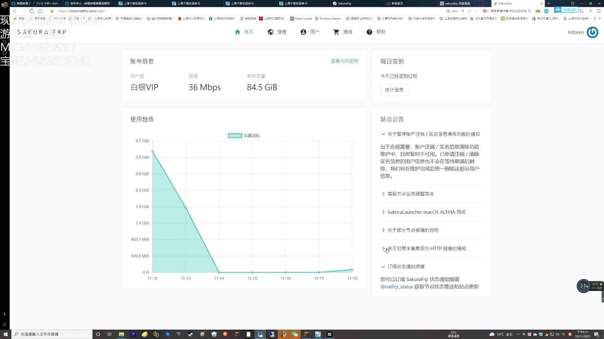Click the lightning speed mode icon
The image size is (604, 339).
coord(463,11)
